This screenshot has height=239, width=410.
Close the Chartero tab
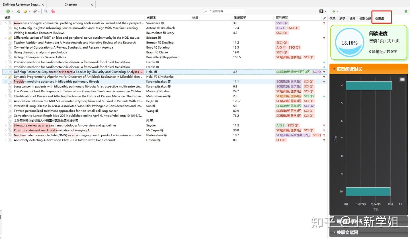(x=92, y=5)
